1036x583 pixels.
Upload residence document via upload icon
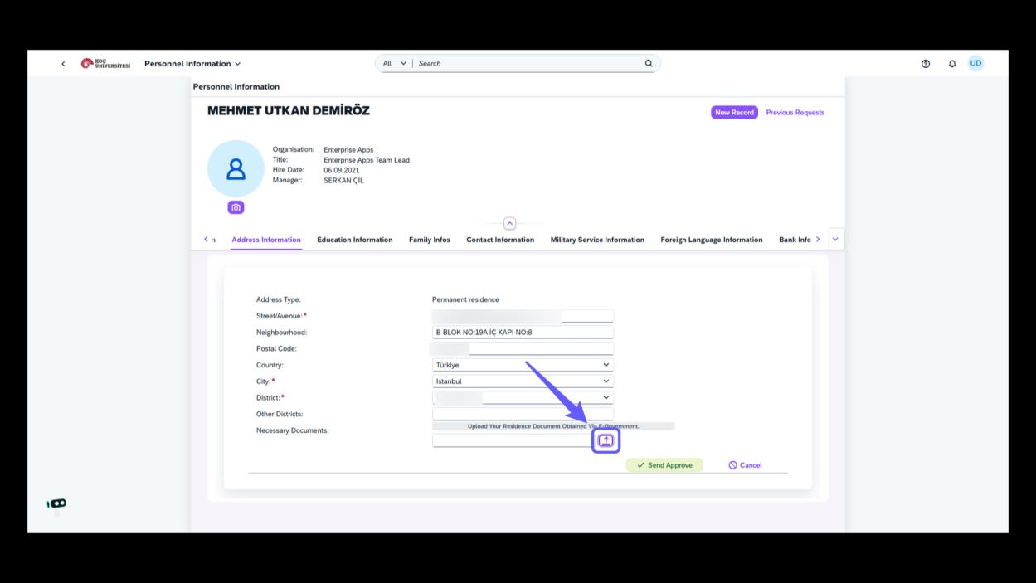(606, 440)
